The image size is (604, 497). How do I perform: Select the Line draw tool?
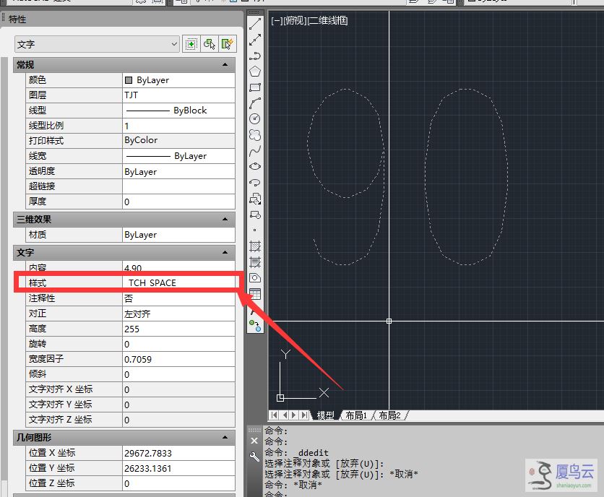(255, 24)
